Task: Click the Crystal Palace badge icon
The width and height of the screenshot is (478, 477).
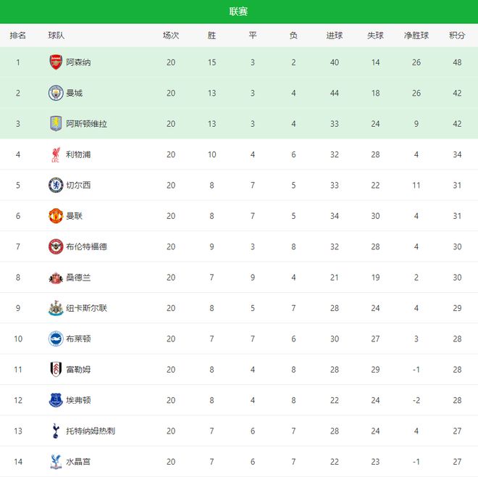Action: (56, 461)
